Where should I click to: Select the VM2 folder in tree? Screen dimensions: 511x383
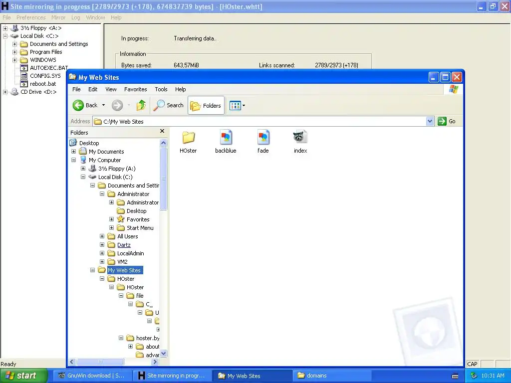[122, 262]
